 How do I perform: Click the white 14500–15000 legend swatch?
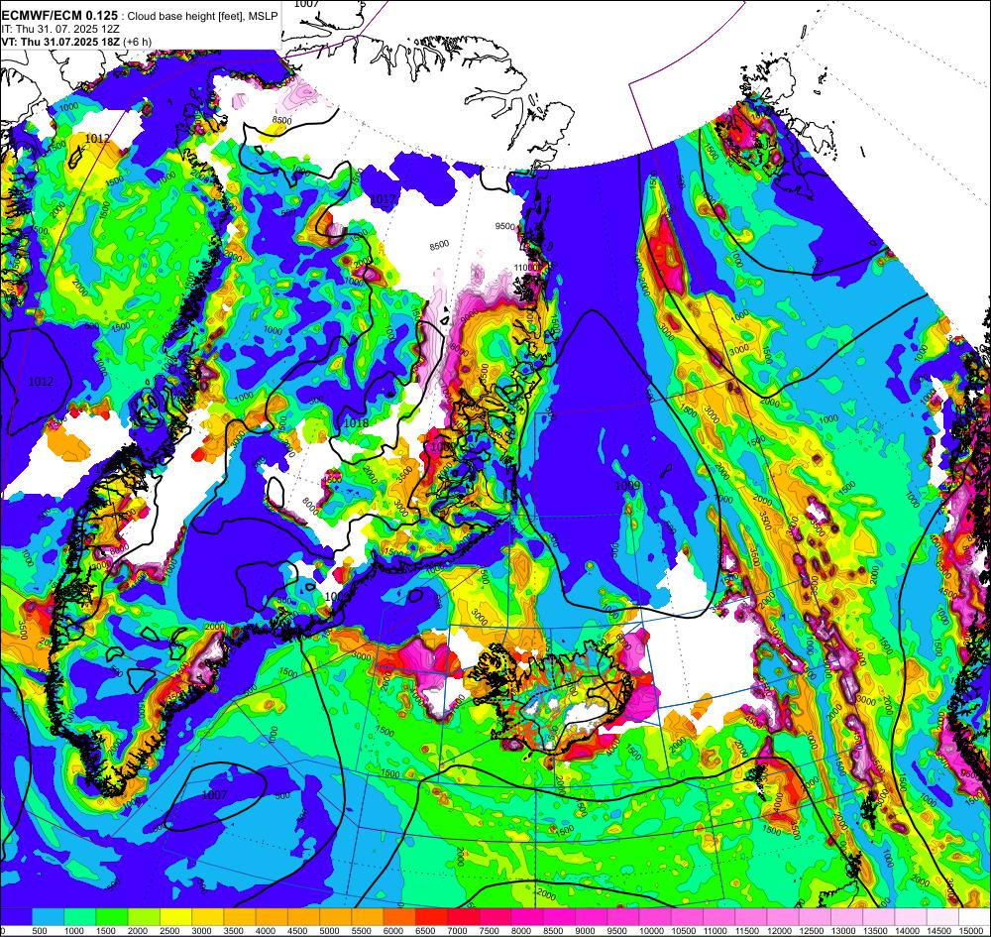[943, 916]
